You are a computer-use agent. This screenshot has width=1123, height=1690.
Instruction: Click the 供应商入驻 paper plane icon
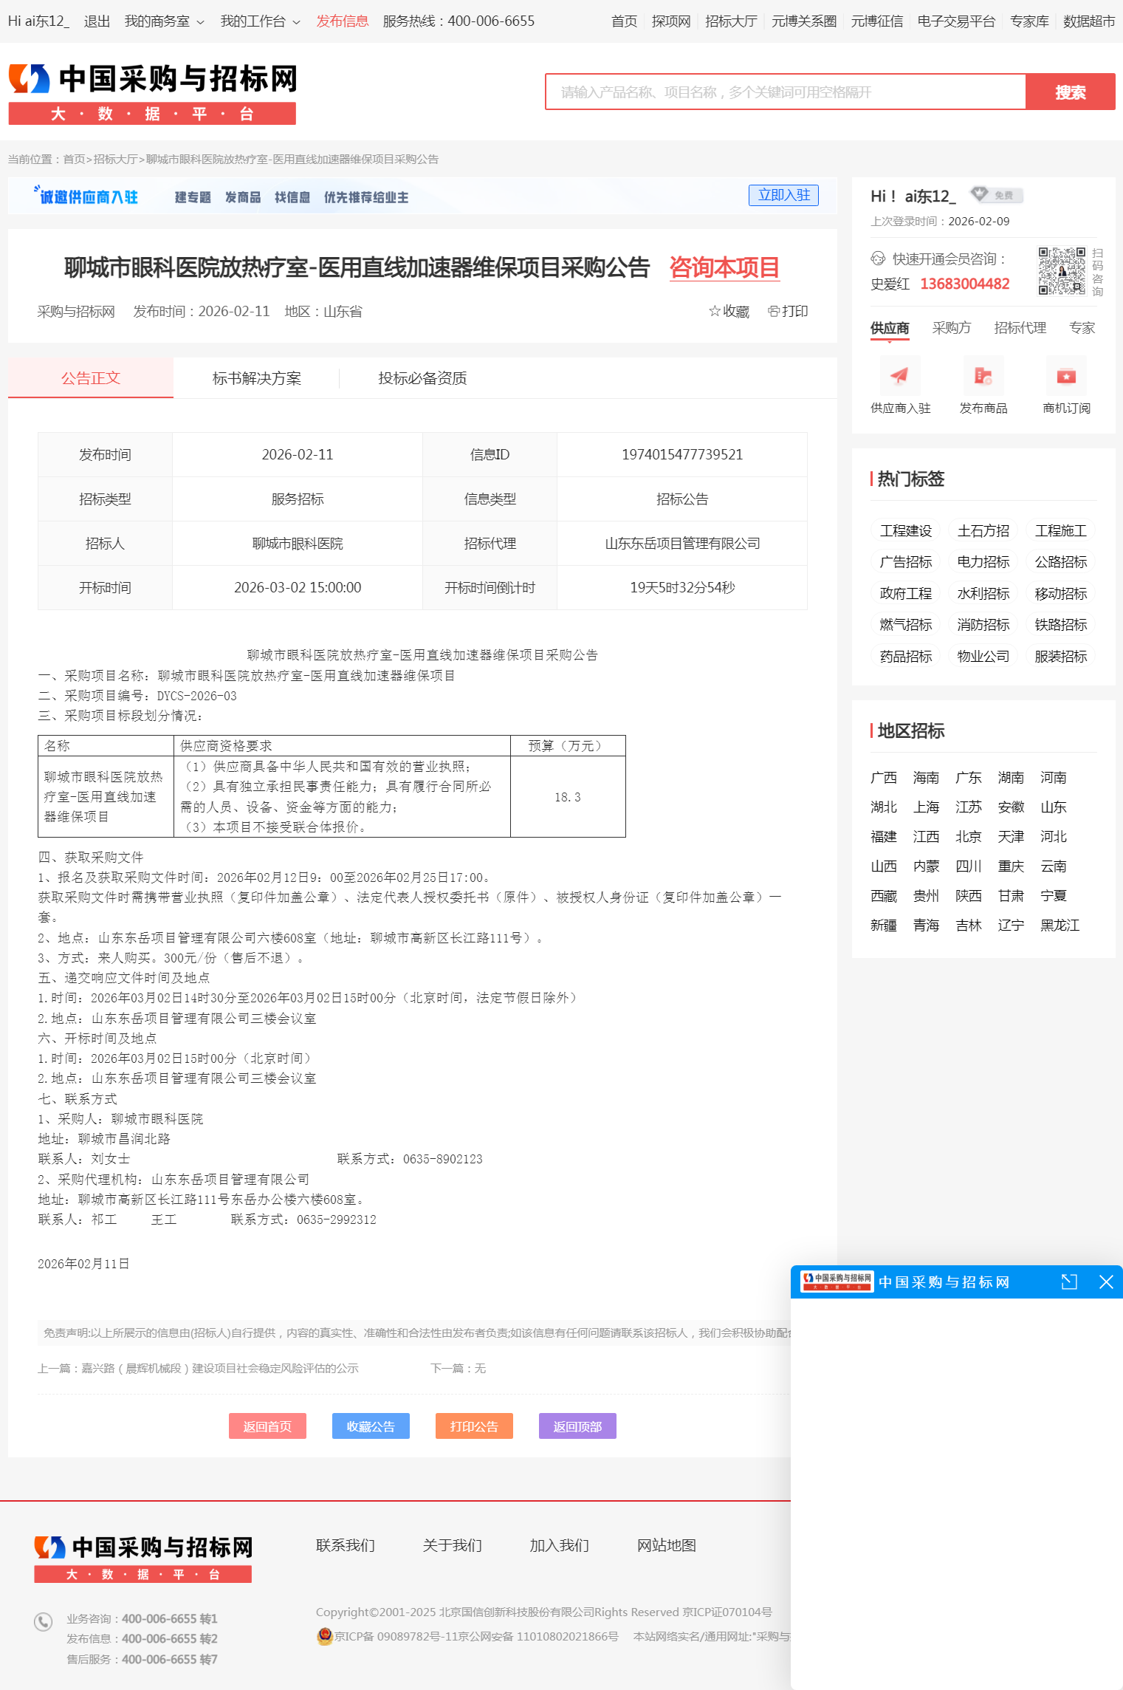click(x=899, y=376)
